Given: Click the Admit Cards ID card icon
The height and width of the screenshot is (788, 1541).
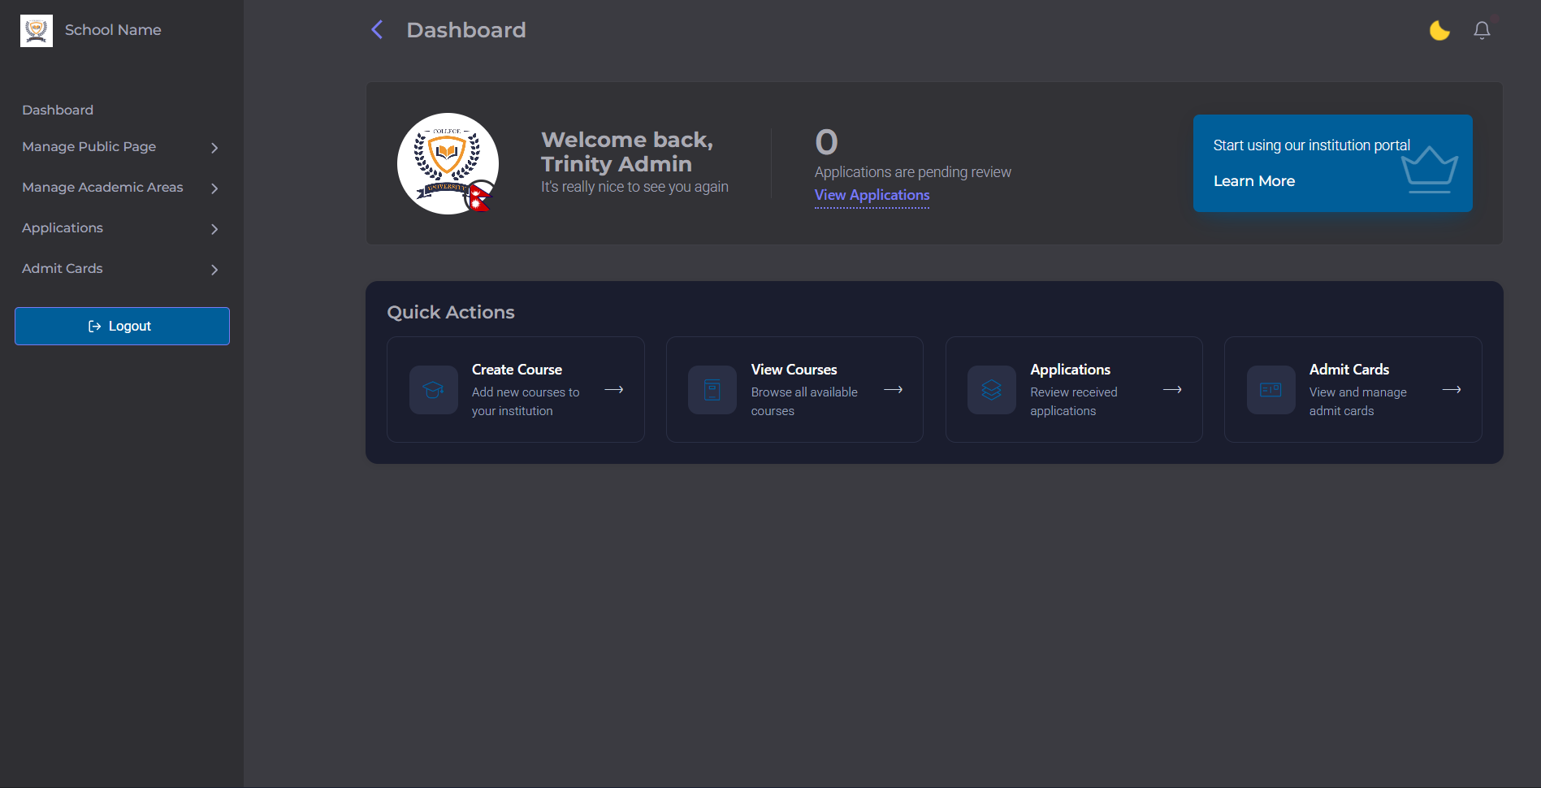Looking at the screenshot, I should [1270, 390].
